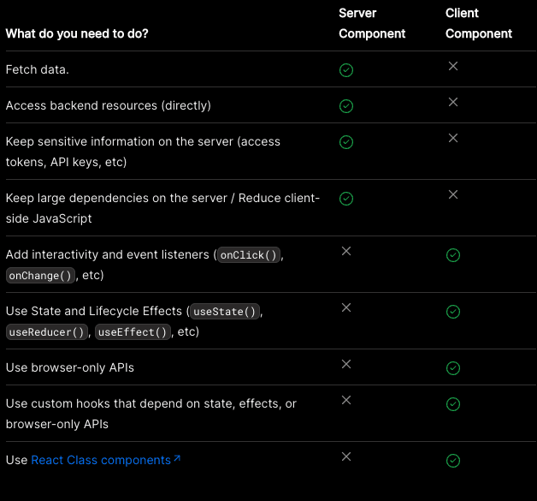This screenshot has width=537, height=501.
Task: Click cross icon for Access backend resources
Action: pyautogui.click(x=453, y=102)
